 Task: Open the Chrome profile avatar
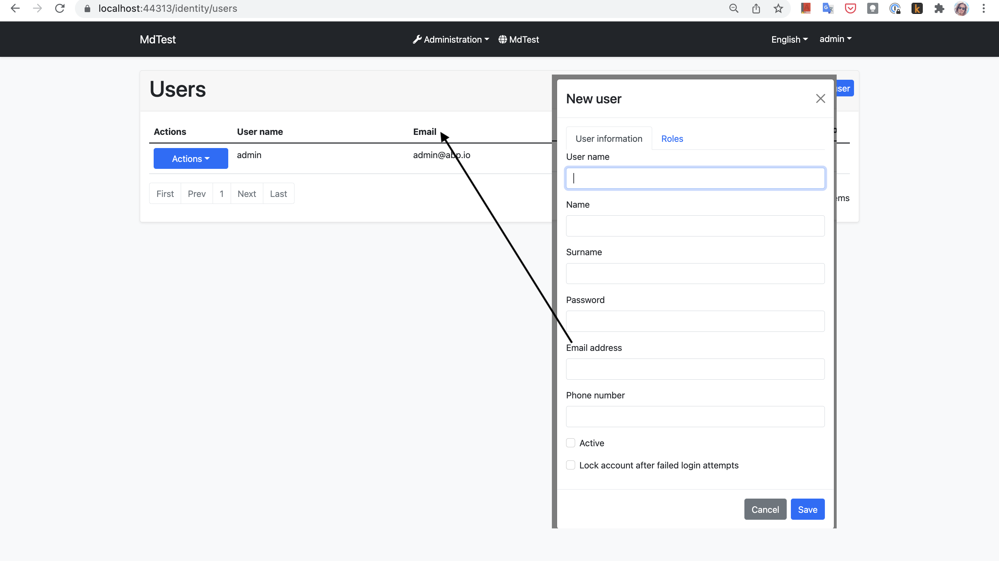pyautogui.click(x=962, y=8)
